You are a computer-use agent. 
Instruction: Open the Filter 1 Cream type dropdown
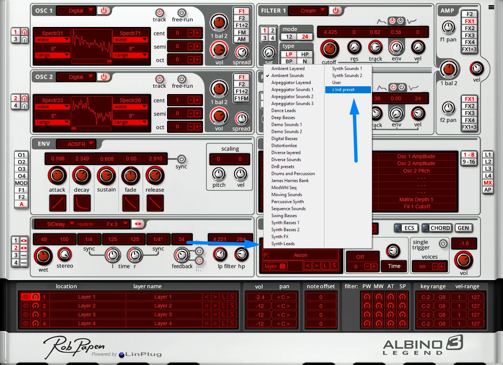[x=309, y=11]
